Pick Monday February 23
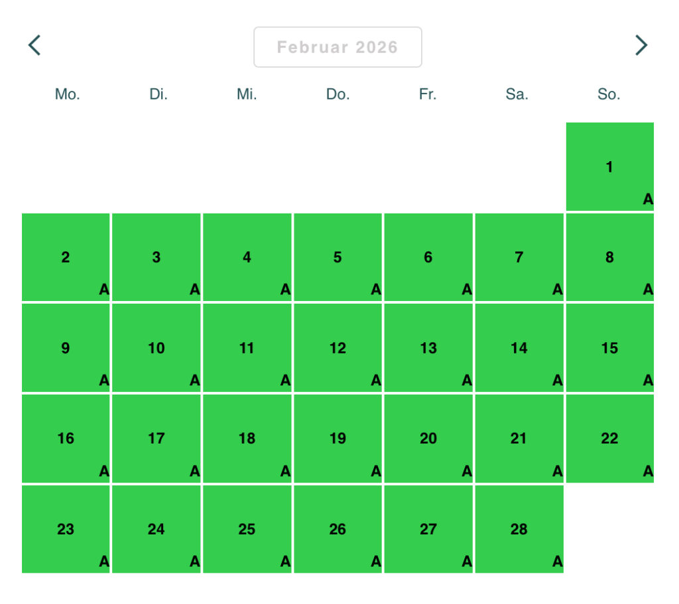The width and height of the screenshot is (679, 604). 66,529
